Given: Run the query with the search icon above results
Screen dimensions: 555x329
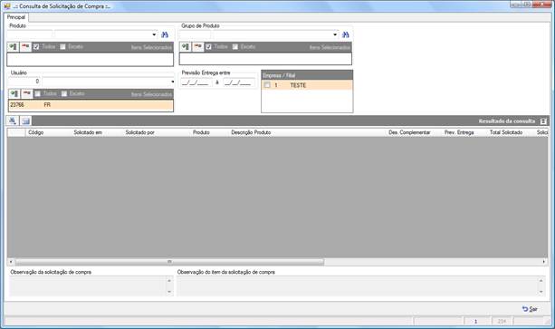Looking at the screenshot, I should 13,121.
